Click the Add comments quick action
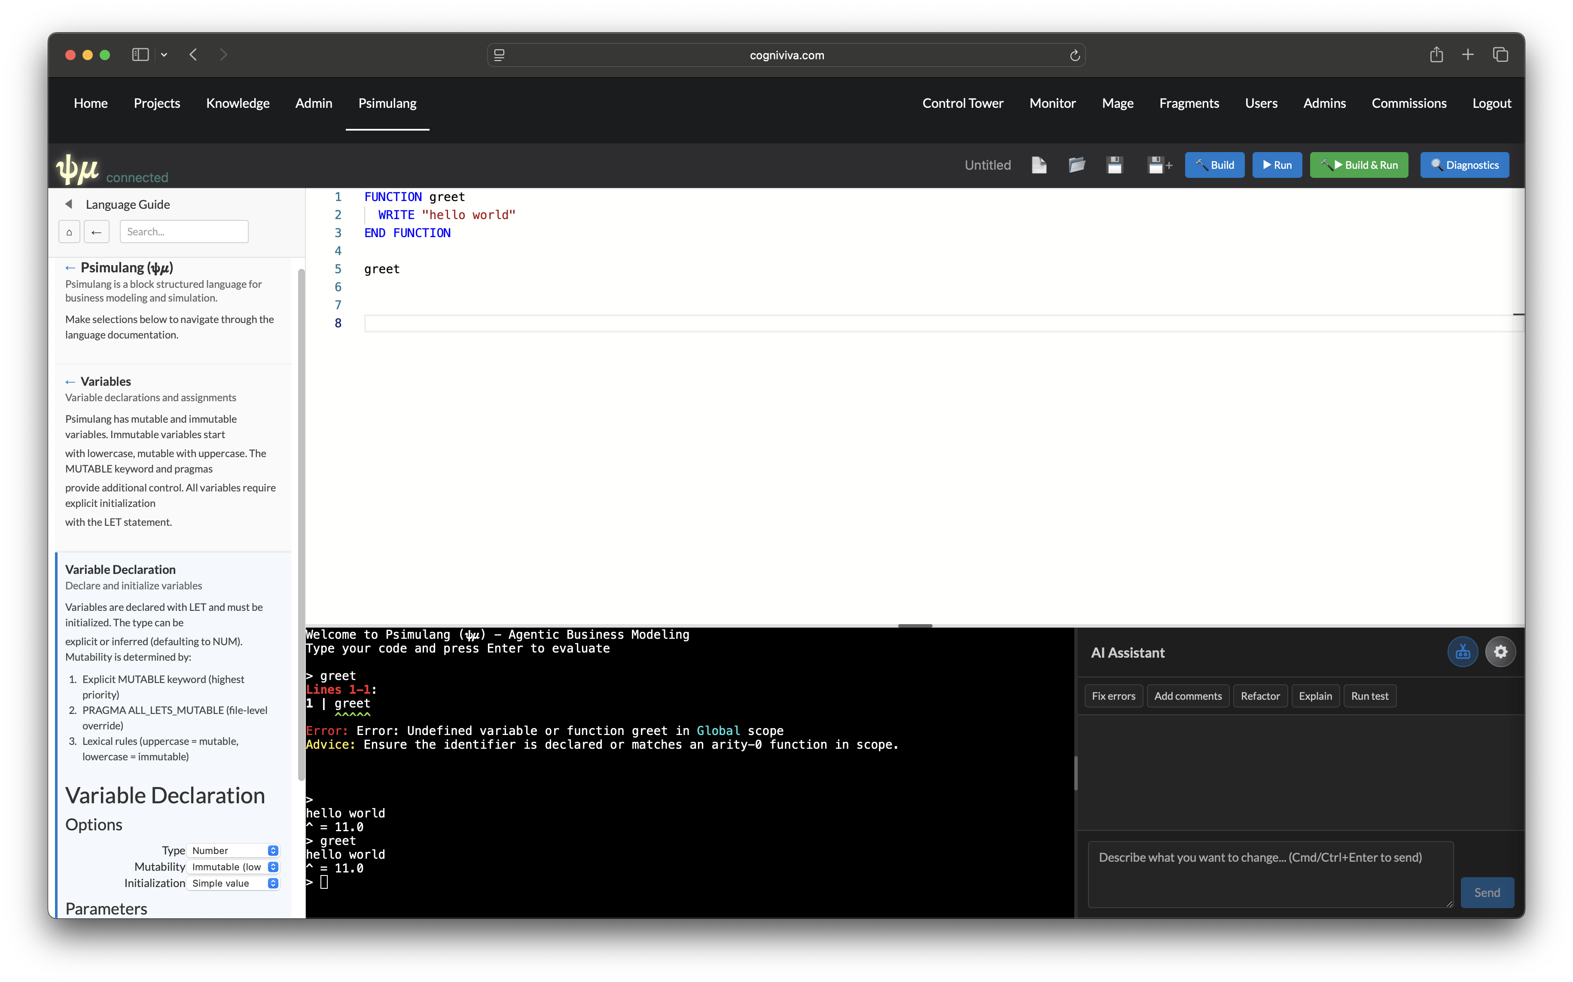 tap(1188, 695)
